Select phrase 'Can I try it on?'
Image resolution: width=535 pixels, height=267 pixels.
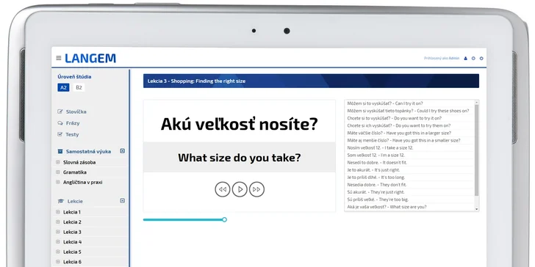[409, 103]
